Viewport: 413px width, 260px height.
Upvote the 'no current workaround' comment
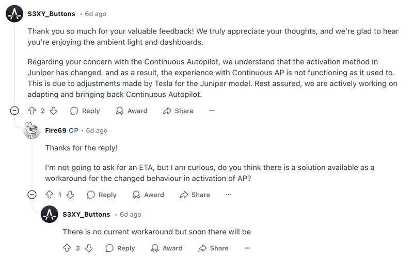(67, 248)
